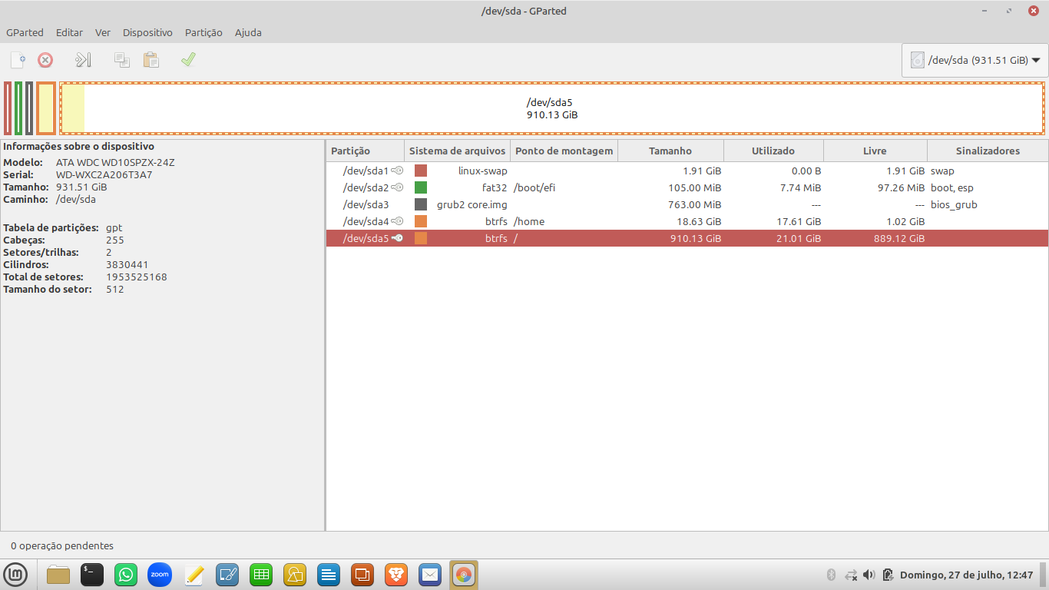This screenshot has height=590, width=1049.
Task: Sort by Ponto de montagem column header
Action: (x=564, y=151)
